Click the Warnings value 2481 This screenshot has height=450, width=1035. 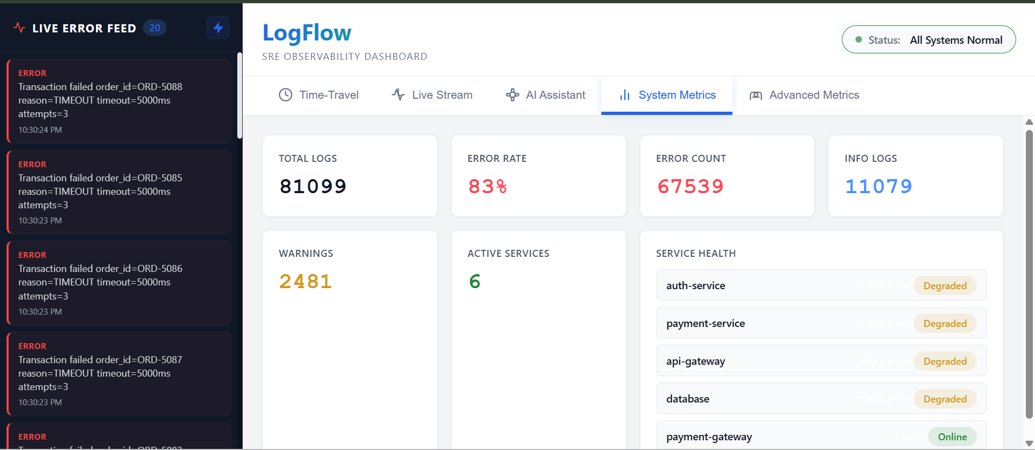point(305,281)
